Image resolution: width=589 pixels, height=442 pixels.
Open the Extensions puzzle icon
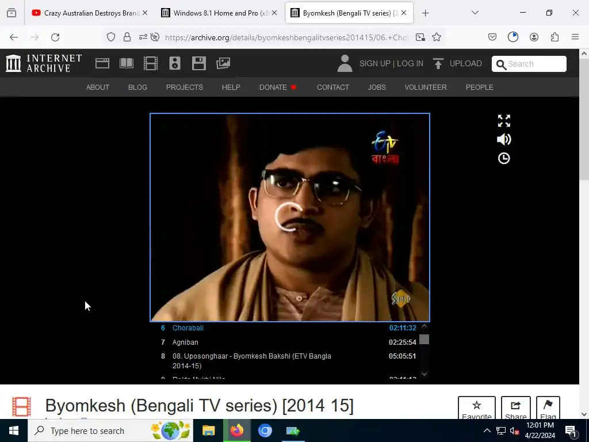[x=554, y=37]
